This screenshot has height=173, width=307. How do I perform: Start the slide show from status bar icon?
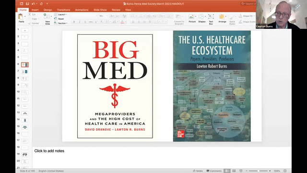coord(241,171)
